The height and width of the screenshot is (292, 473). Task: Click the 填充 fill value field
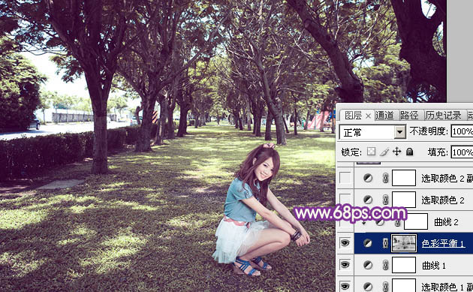click(x=462, y=152)
